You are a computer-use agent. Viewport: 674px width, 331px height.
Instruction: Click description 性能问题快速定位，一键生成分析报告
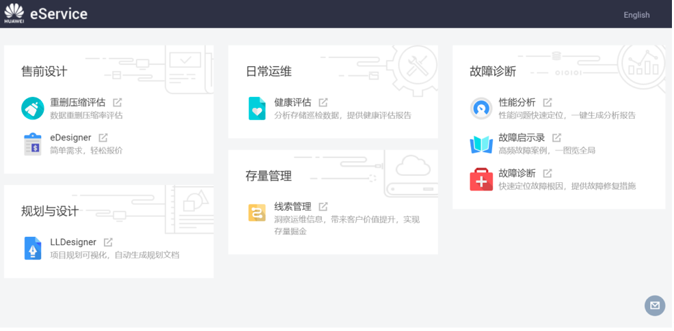[x=567, y=115]
